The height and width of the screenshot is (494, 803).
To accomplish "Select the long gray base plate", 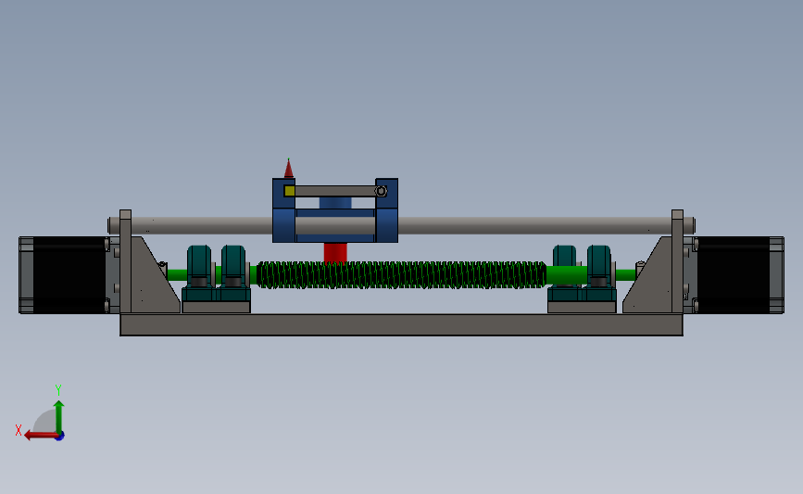I will pyautogui.click(x=402, y=325).
